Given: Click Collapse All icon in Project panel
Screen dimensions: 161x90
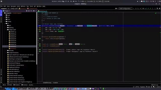Looking at the screenshot, I should [31, 11].
